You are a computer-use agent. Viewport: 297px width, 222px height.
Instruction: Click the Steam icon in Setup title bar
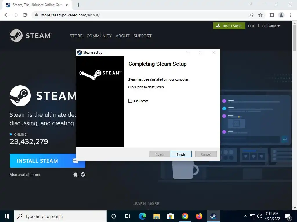[79, 53]
